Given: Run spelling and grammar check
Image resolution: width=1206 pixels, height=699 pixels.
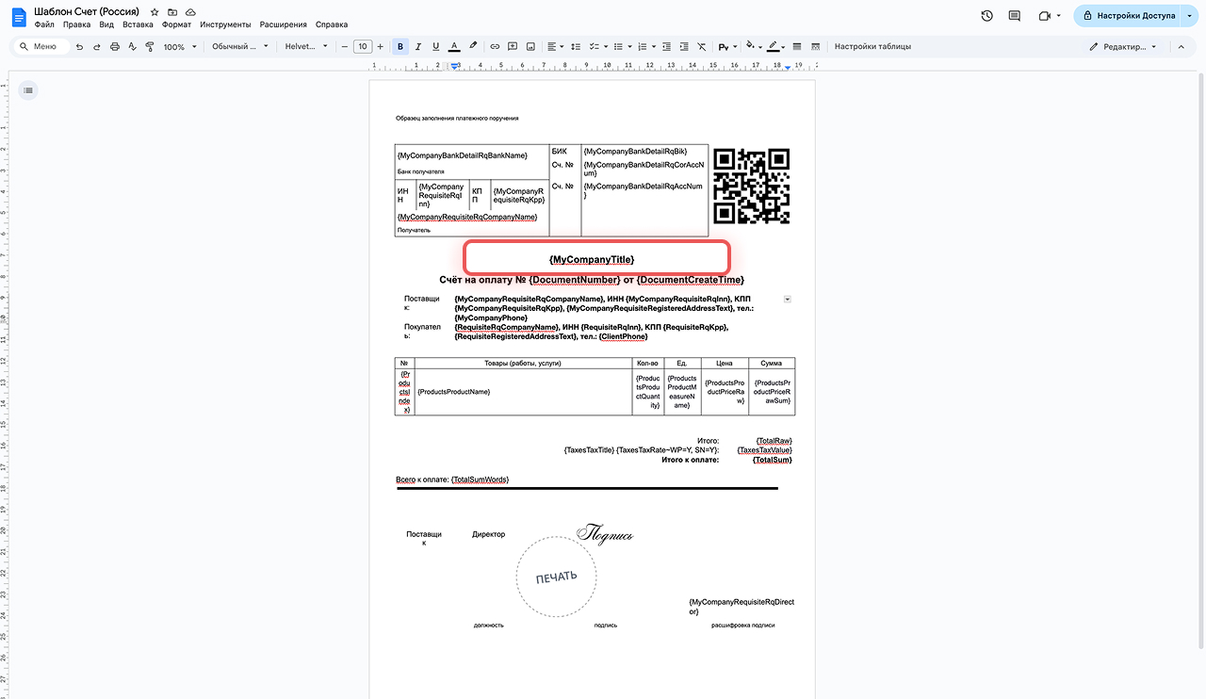Looking at the screenshot, I should (x=132, y=46).
